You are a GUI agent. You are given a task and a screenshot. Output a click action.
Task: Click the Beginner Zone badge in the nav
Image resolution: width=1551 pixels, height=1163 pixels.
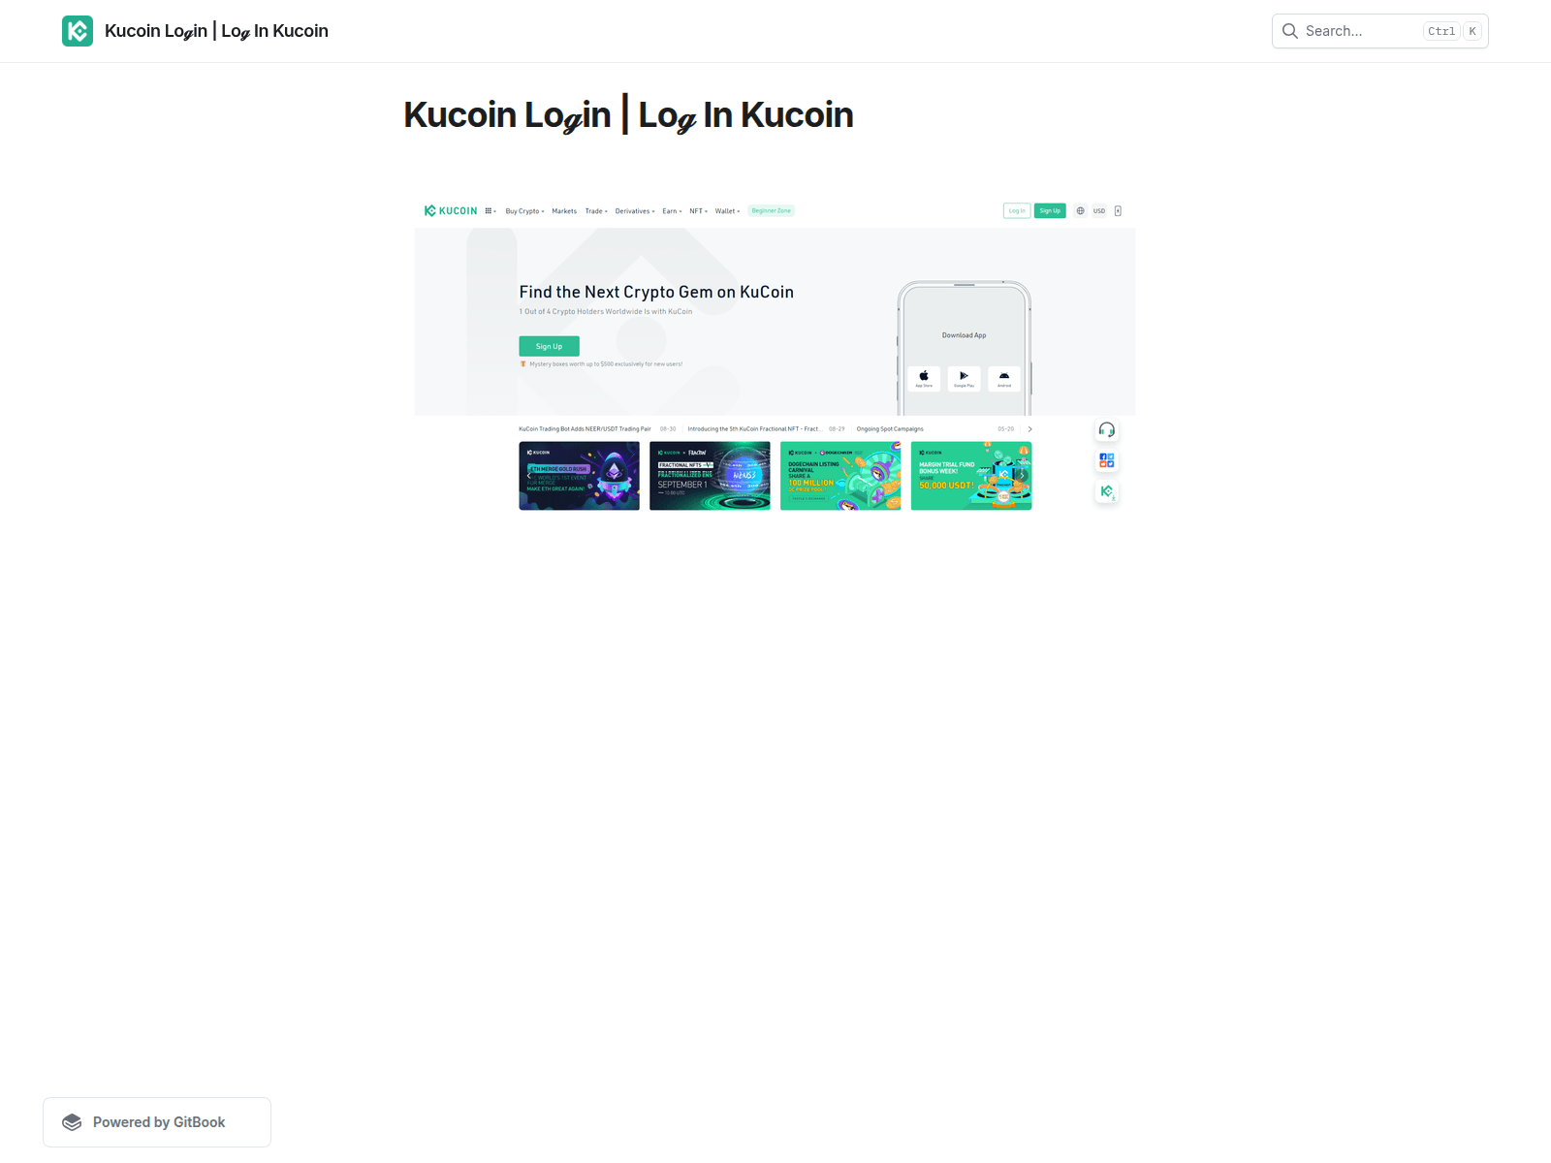coord(772,210)
